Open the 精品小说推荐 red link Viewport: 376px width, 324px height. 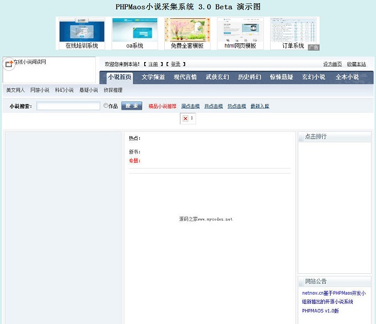pyautogui.click(x=162, y=107)
